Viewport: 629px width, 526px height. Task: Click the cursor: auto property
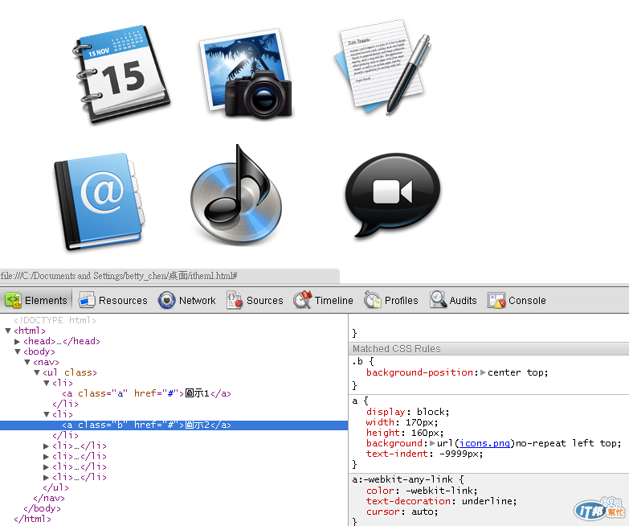[x=402, y=512]
